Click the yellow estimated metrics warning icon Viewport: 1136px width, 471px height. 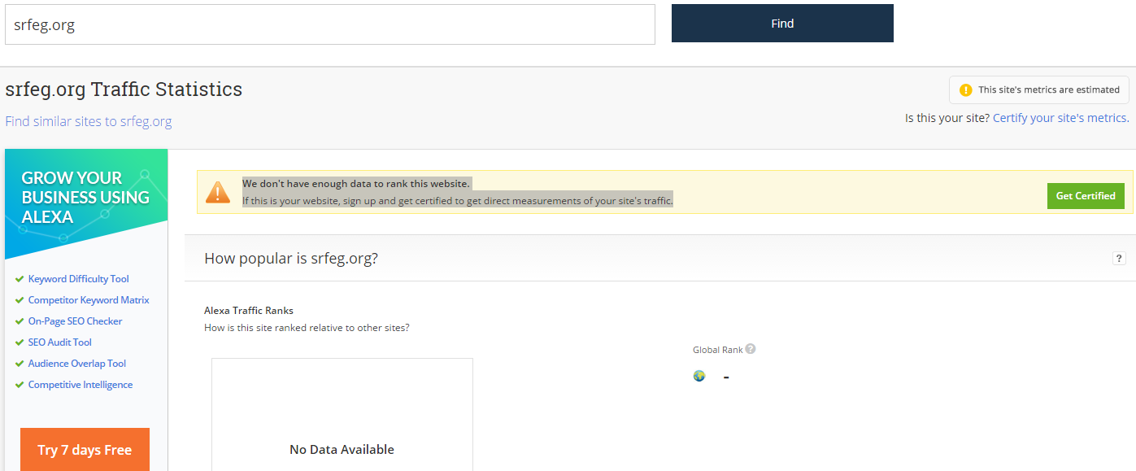966,89
